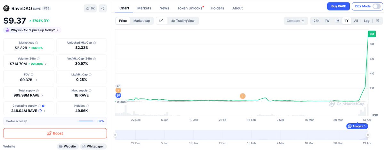Screen dimensions: 384x150
Task: Open the Chart tab
Action: (124, 8)
